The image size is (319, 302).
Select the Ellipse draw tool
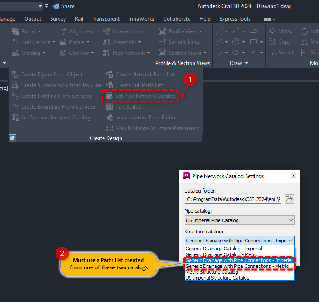[236, 53]
